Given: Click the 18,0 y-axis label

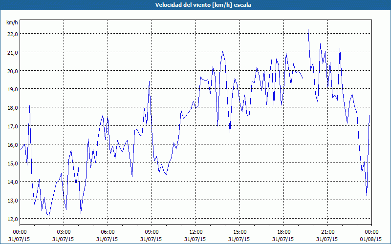Looking at the screenshot, I should [x=13, y=108].
